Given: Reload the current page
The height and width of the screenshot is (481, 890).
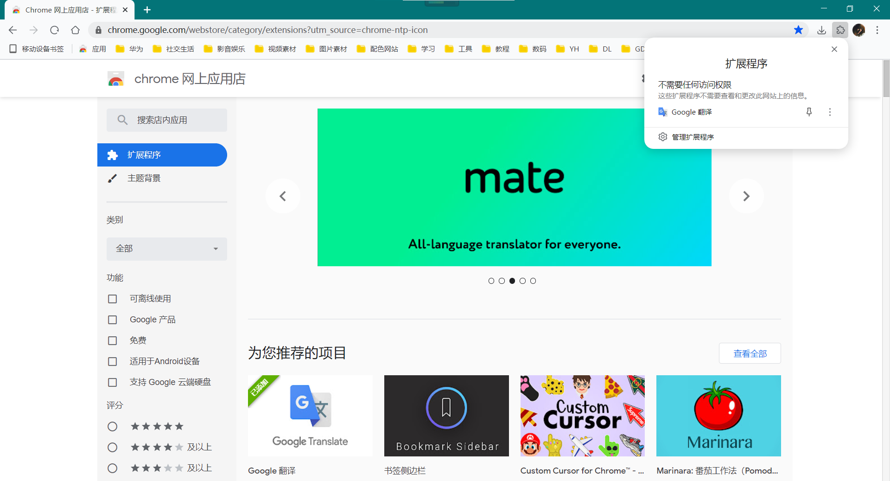Looking at the screenshot, I should click(54, 30).
